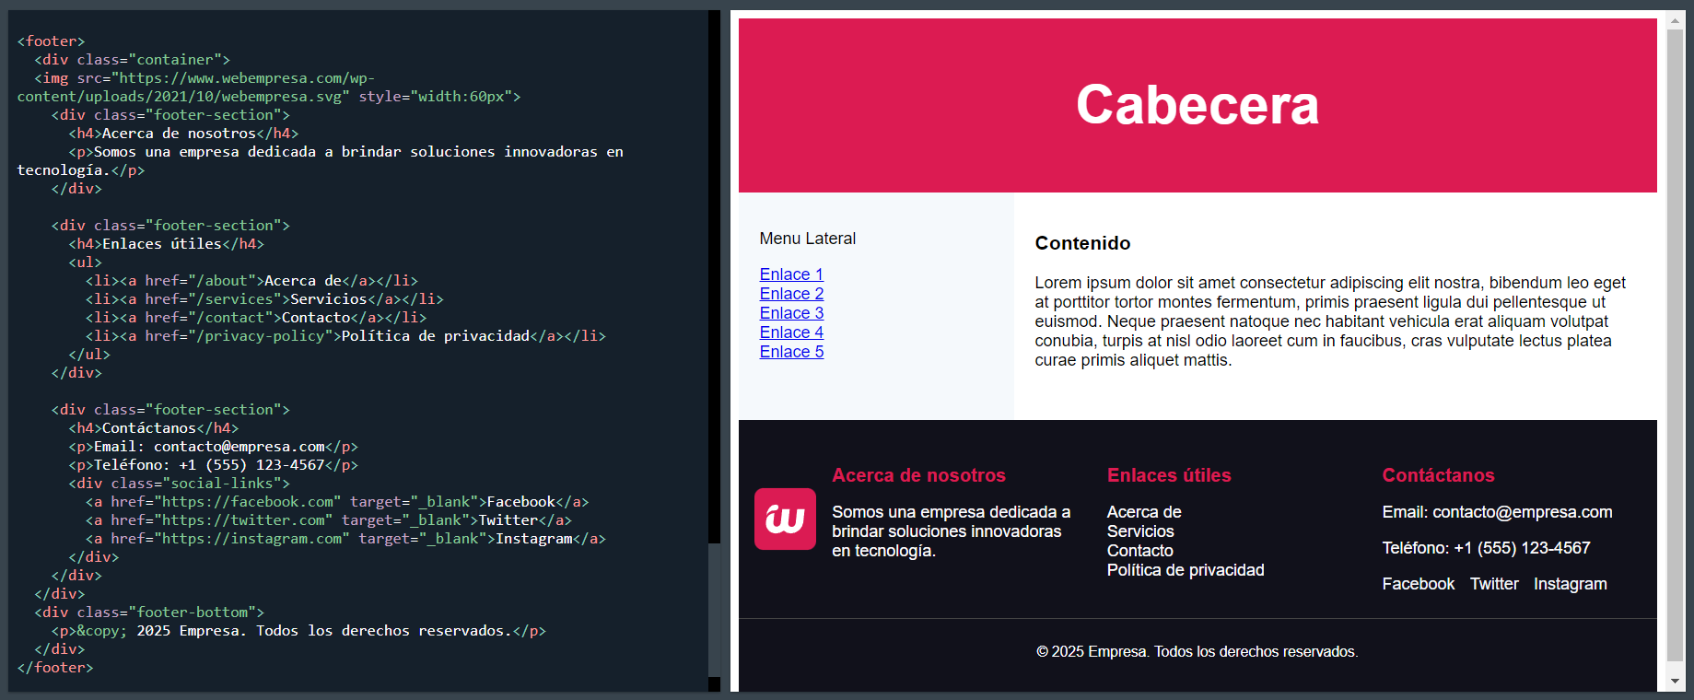The height and width of the screenshot is (700, 1694).
Task: Click the 'Enlaces útiles' footer heading
Action: click(x=1169, y=475)
